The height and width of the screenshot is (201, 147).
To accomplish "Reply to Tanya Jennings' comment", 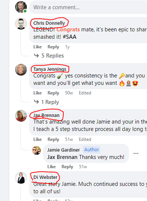I will coord(53,93).
